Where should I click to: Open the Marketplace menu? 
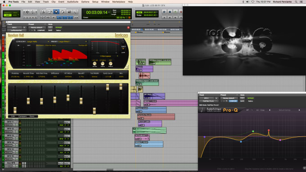point(119,2)
